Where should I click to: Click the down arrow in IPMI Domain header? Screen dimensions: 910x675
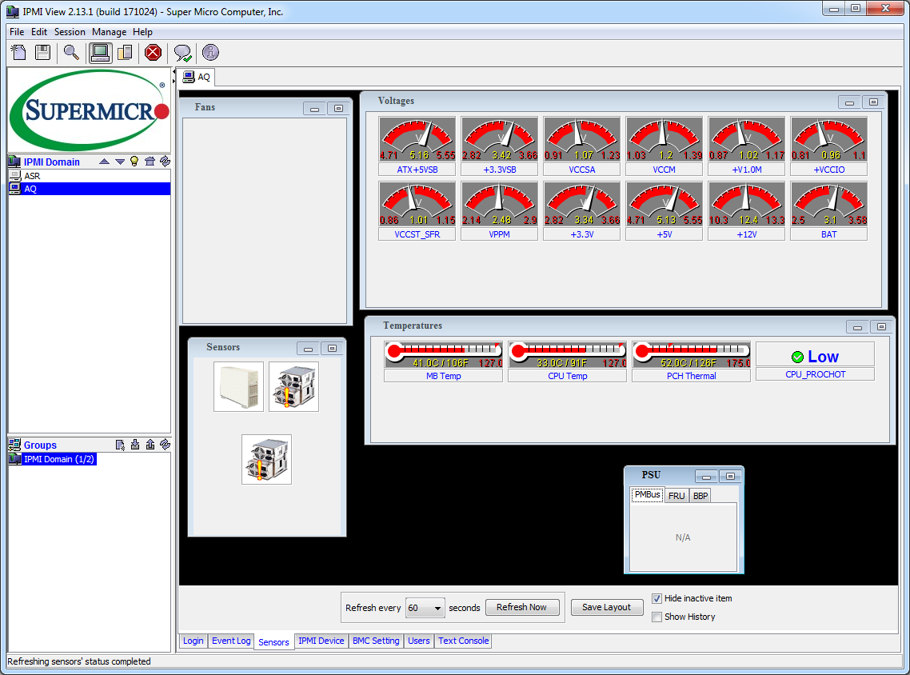pos(120,162)
